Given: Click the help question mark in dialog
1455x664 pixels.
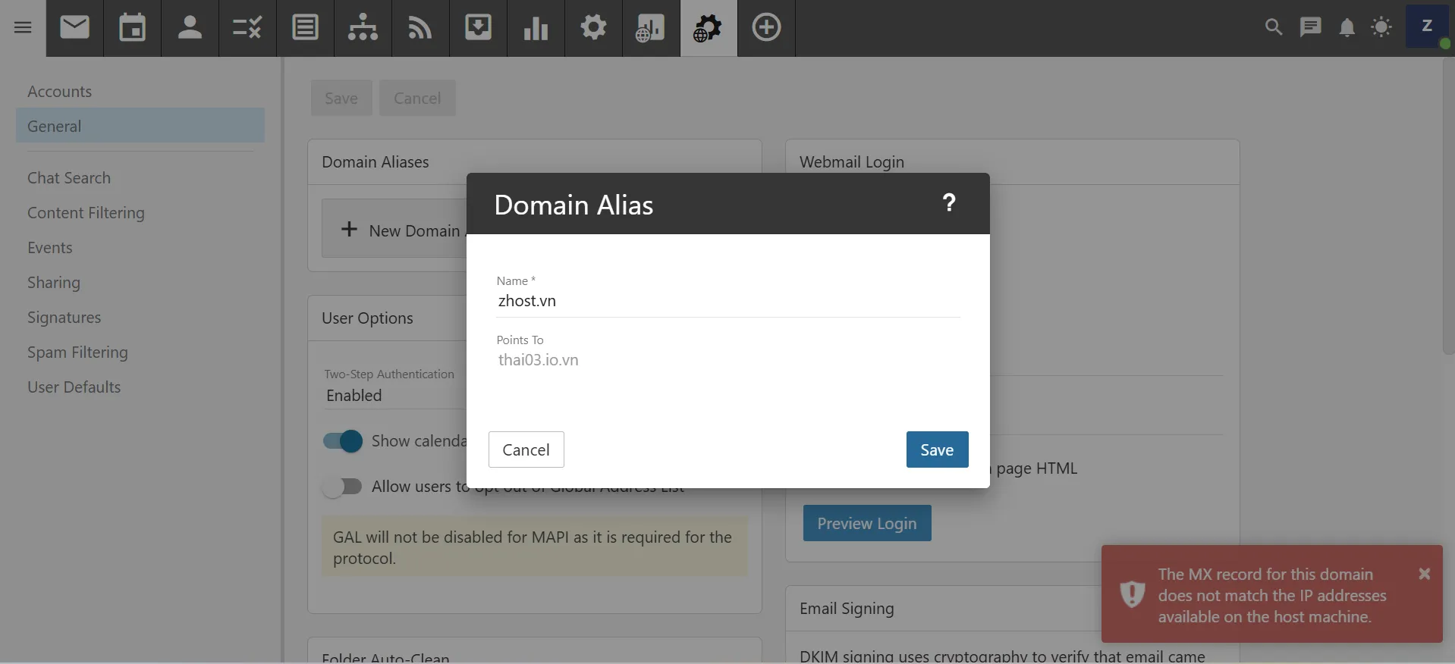Looking at the screenshot, I should point(948,203).
